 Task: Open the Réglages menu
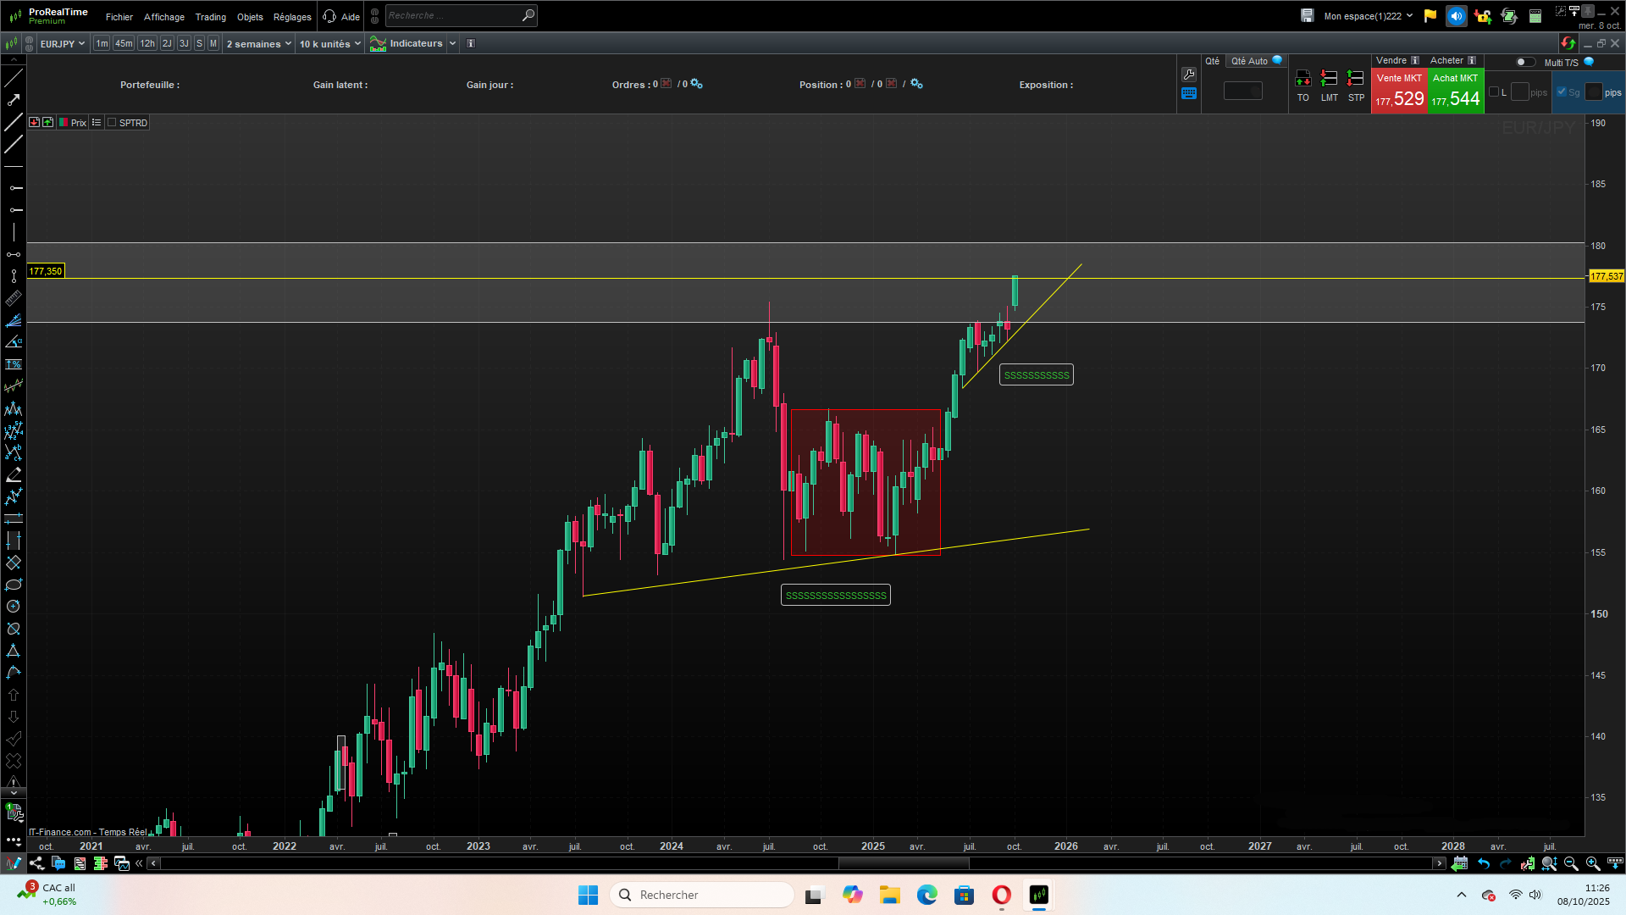(x=292, y=17)
